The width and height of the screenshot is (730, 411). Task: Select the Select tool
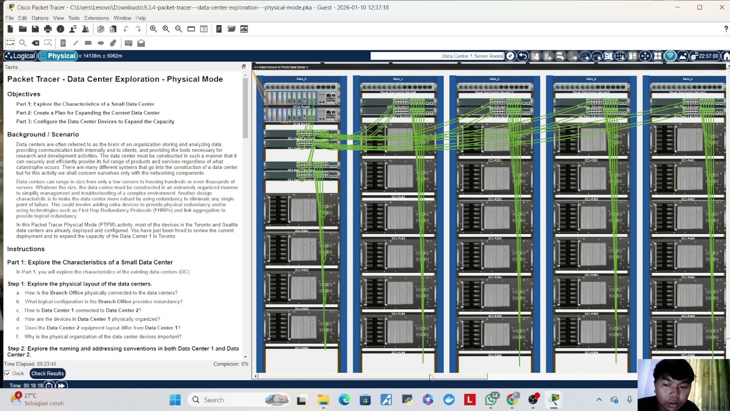(x=10, y=43)
